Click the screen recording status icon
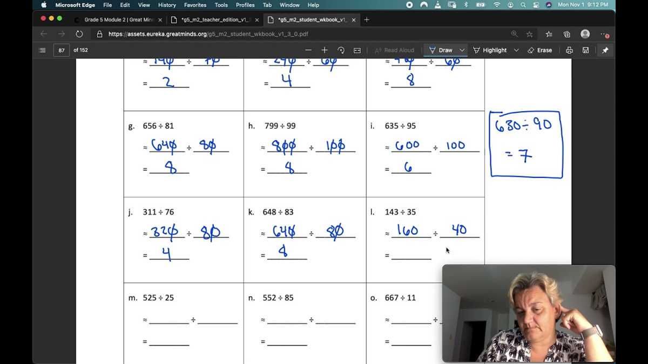This screenshot has height=364, width=648. 409,5
